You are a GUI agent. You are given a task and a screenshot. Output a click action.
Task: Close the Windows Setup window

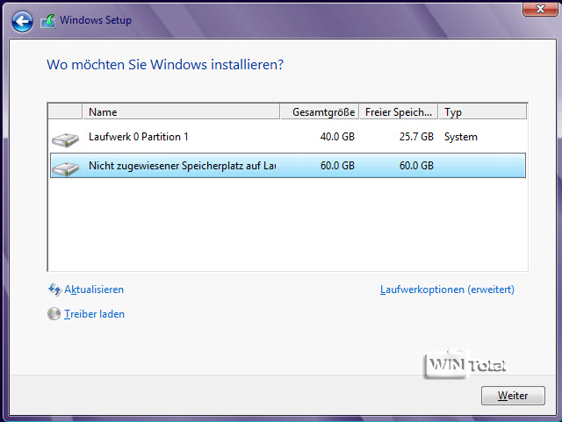pyautogui.click(x=540, y=9)
